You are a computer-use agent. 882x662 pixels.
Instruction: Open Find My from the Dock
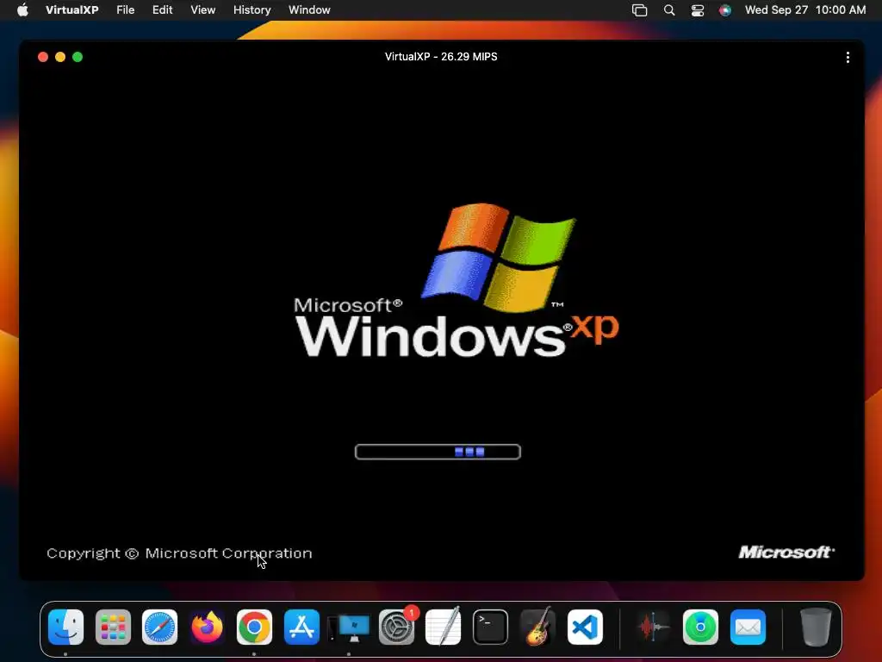pyautogui.click(x=700, y=628)
